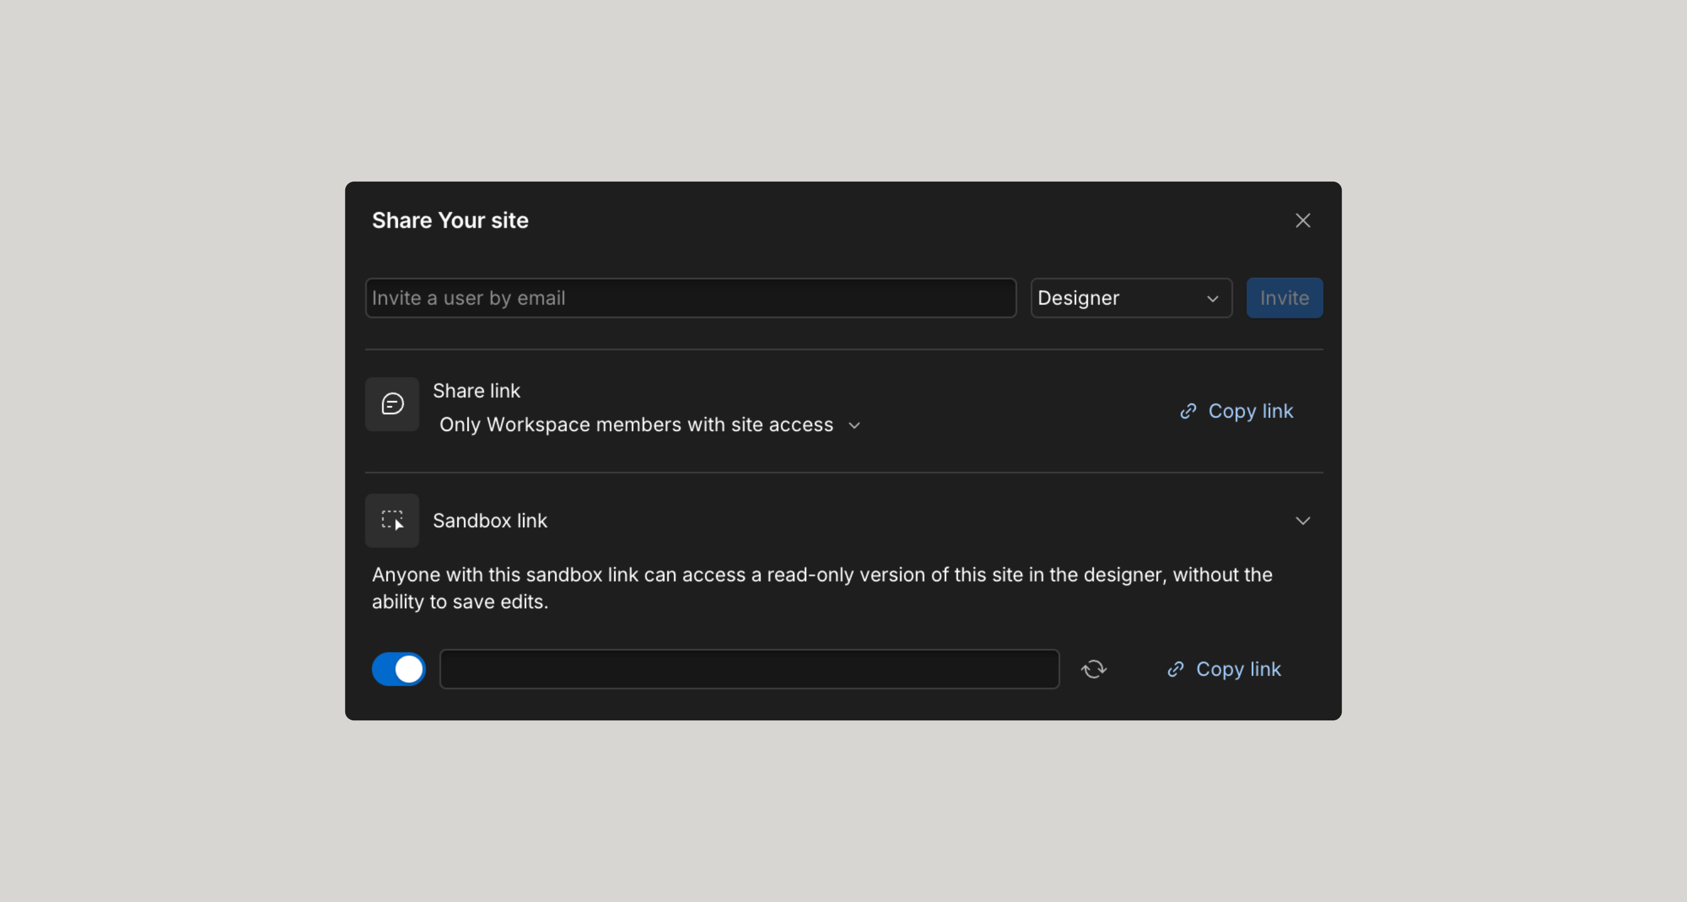
Task: Regenerate the sandbox link with refresh icon
Action: tap(1093, 669)
